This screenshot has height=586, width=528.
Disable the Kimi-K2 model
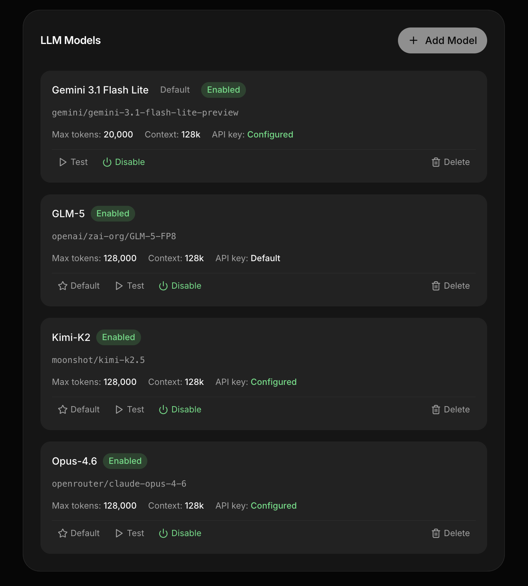(180, 410)
